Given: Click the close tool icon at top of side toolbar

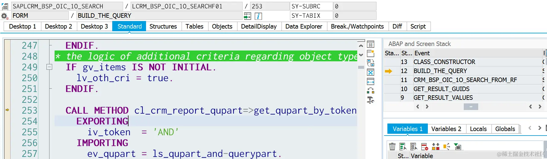Looking at the screenshot, I should click(370, 45).
